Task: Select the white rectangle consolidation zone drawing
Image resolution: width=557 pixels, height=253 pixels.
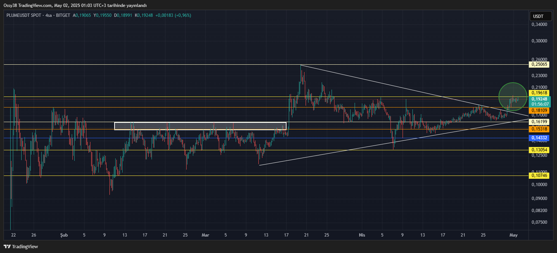Action: [x=200, y=126]
